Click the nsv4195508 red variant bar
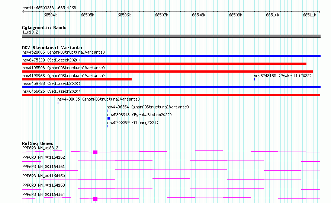Screen dimensions: 331x203 [167, 72]
